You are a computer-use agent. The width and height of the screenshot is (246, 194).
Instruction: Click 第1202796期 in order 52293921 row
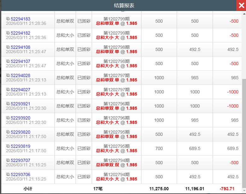[117, 104]
